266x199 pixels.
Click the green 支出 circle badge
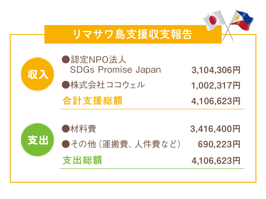pyautogui.click(x=38, y=140)
